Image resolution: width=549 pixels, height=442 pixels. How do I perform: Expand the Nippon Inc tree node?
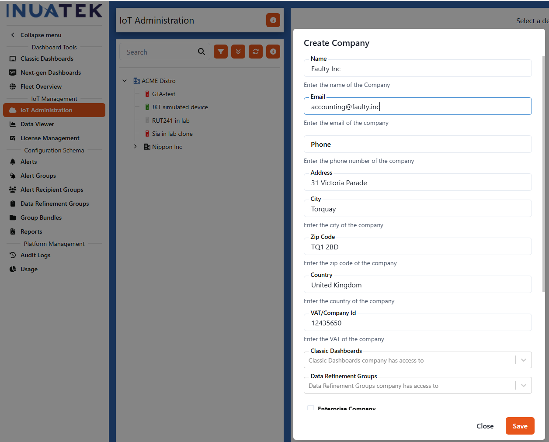pos(135,147)
